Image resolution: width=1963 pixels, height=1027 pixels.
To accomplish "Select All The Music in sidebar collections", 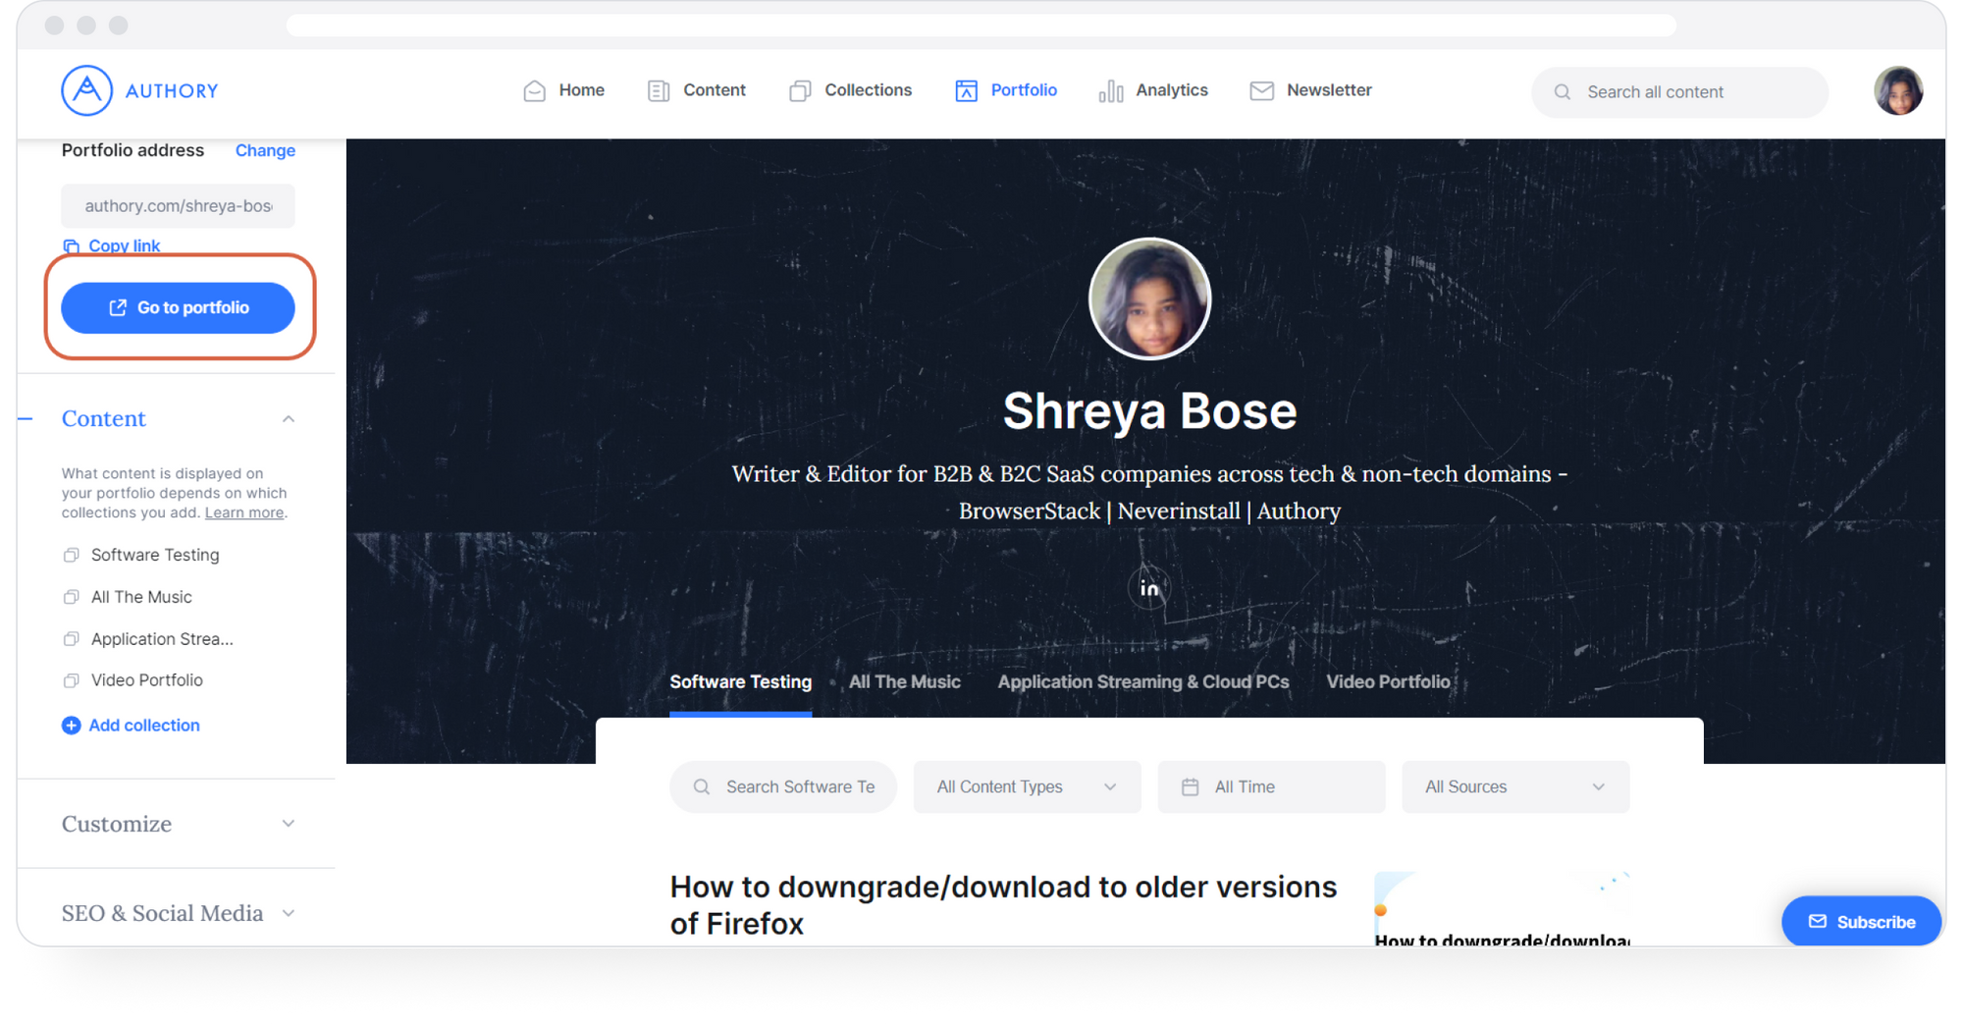I will point(141,597).
